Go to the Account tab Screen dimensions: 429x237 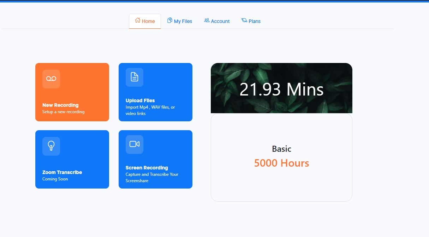pos(217,21)
